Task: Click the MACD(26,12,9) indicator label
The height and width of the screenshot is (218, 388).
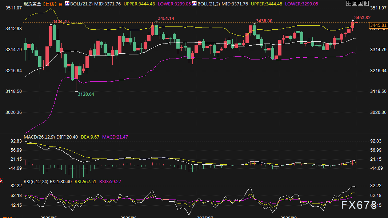Action: pyautogui.click(x=40, y=137)
